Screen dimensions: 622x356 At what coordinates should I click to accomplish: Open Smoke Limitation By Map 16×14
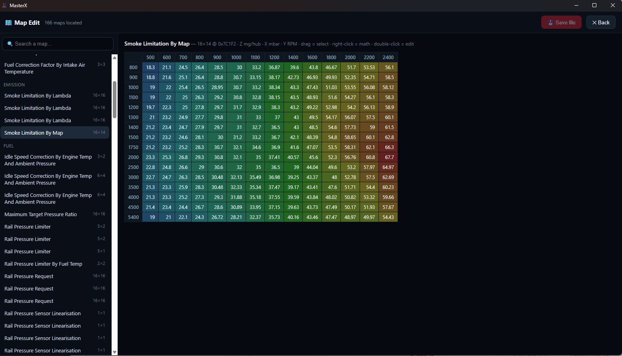click(x=55, y=133)
